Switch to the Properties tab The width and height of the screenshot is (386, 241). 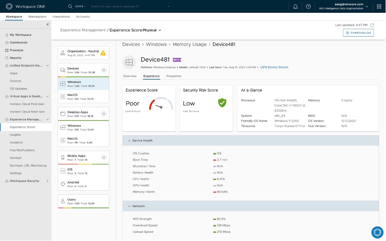pyautogui.click(x=174, y=76)
